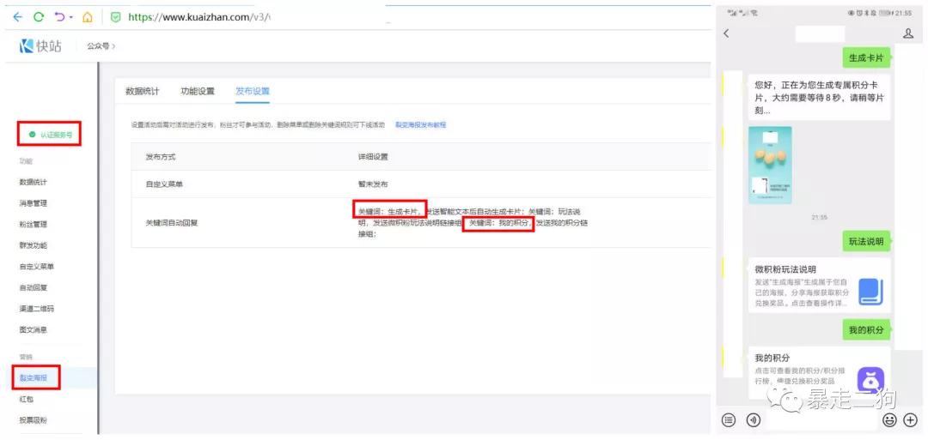Open the 微积粉玩法说明 link card
The width and height of the screenshot is (928, 440).
819,286
